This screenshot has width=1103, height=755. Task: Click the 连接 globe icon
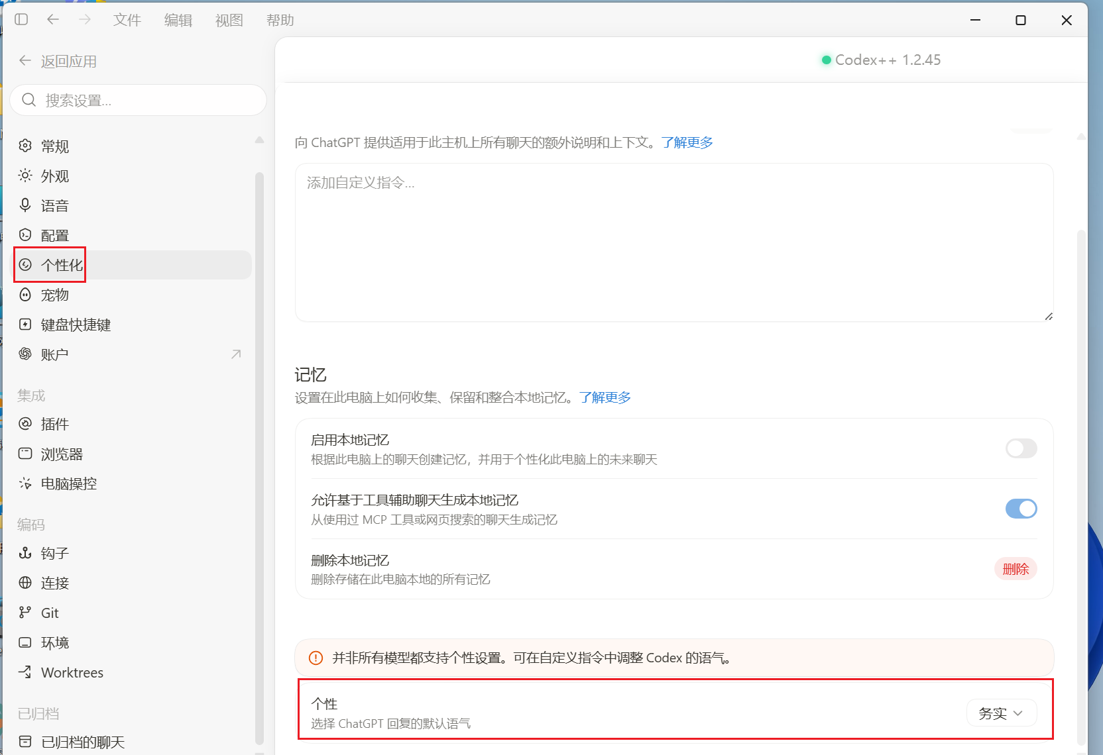(25, 583)
